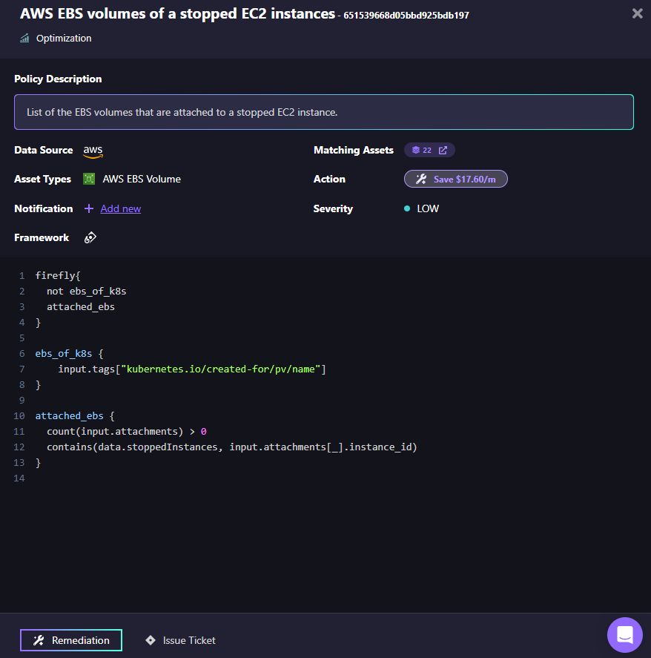The height and width of the screenshot is (658, 651).
Task: Click the 'firefly{' line of code
Action: [58, 276]
